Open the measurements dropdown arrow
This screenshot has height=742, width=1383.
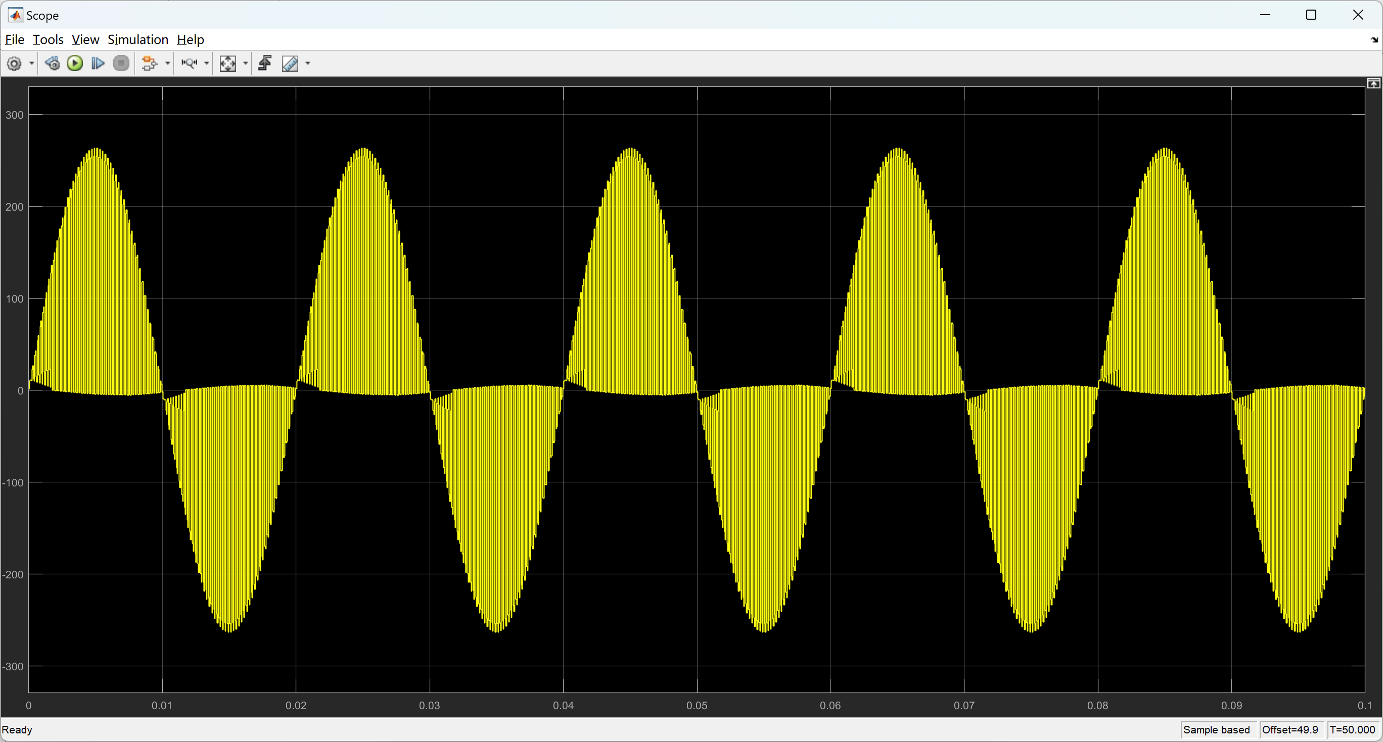tap(308, 63)
